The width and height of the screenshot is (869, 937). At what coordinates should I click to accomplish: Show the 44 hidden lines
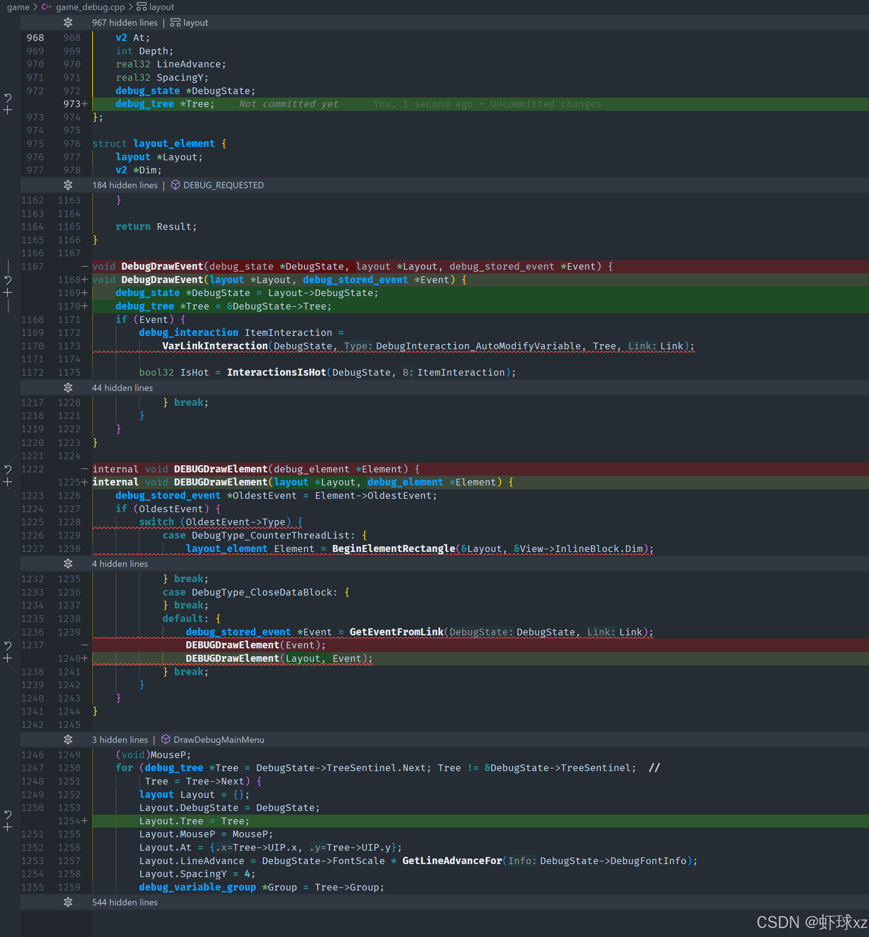(68, 388)
